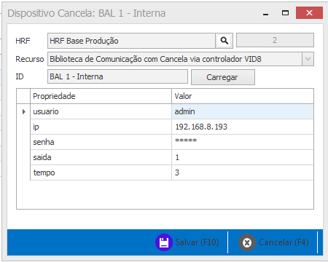Select the saida value cell
This screenshot has height=262, width=328.
(243, 157)
